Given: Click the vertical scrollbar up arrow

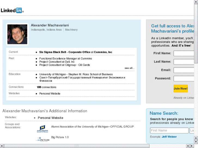Looking at the screenshot, I should pyautogui.click(x=196, y=2).
